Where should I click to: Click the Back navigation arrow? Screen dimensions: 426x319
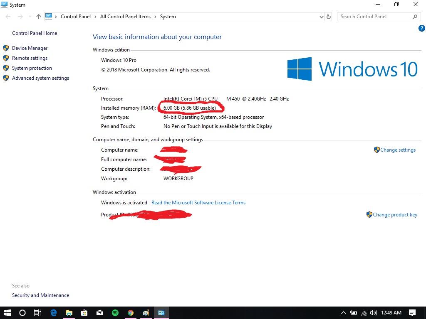pos(8,17)
